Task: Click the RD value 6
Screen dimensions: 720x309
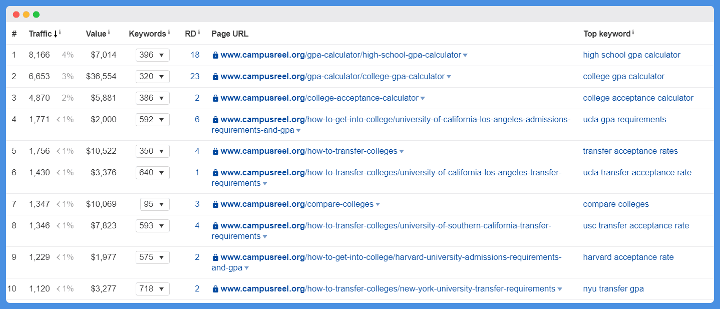Action: (x=197, y=120)
